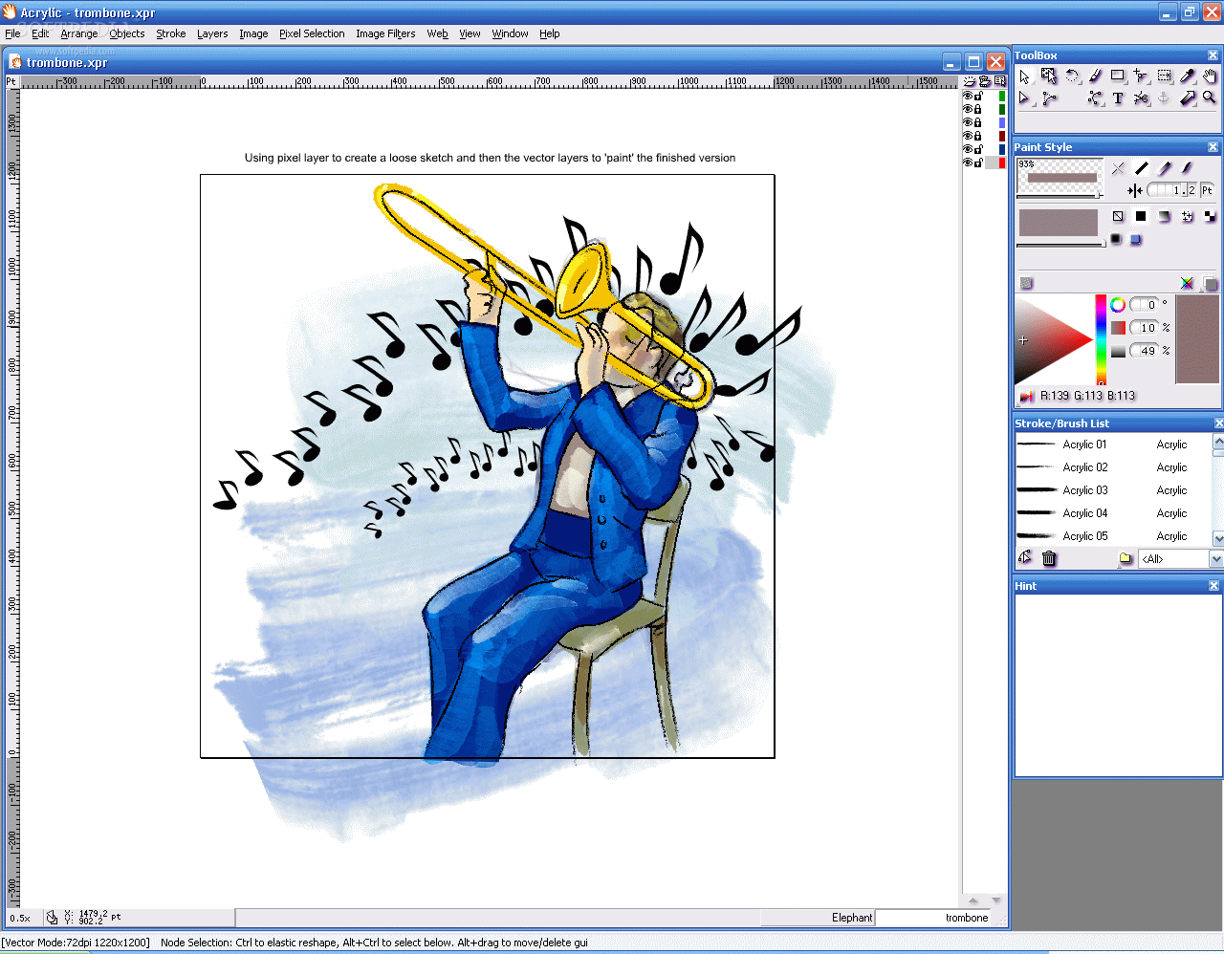The width and height of the screenshot is (1224, 954).
Task: Click the new layer icon above layer list
Action: (x=970, y=82)
